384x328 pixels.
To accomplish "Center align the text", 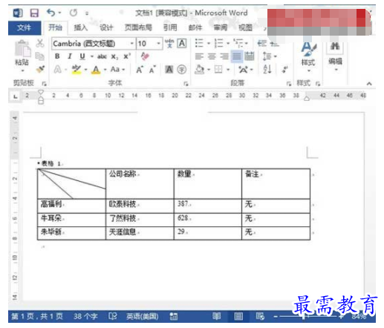I will coord(212,56).
